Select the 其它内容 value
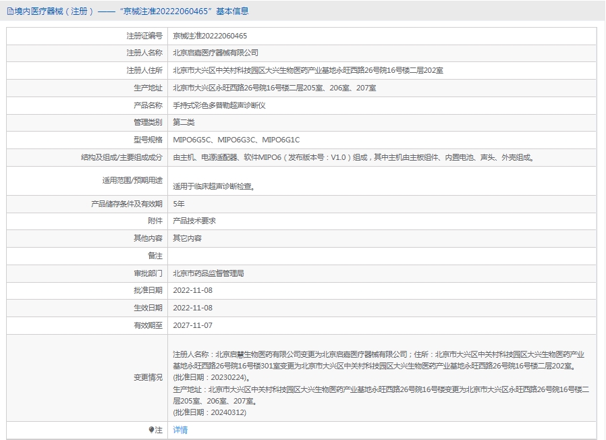606x440 pixels. (x=187, y=238)
